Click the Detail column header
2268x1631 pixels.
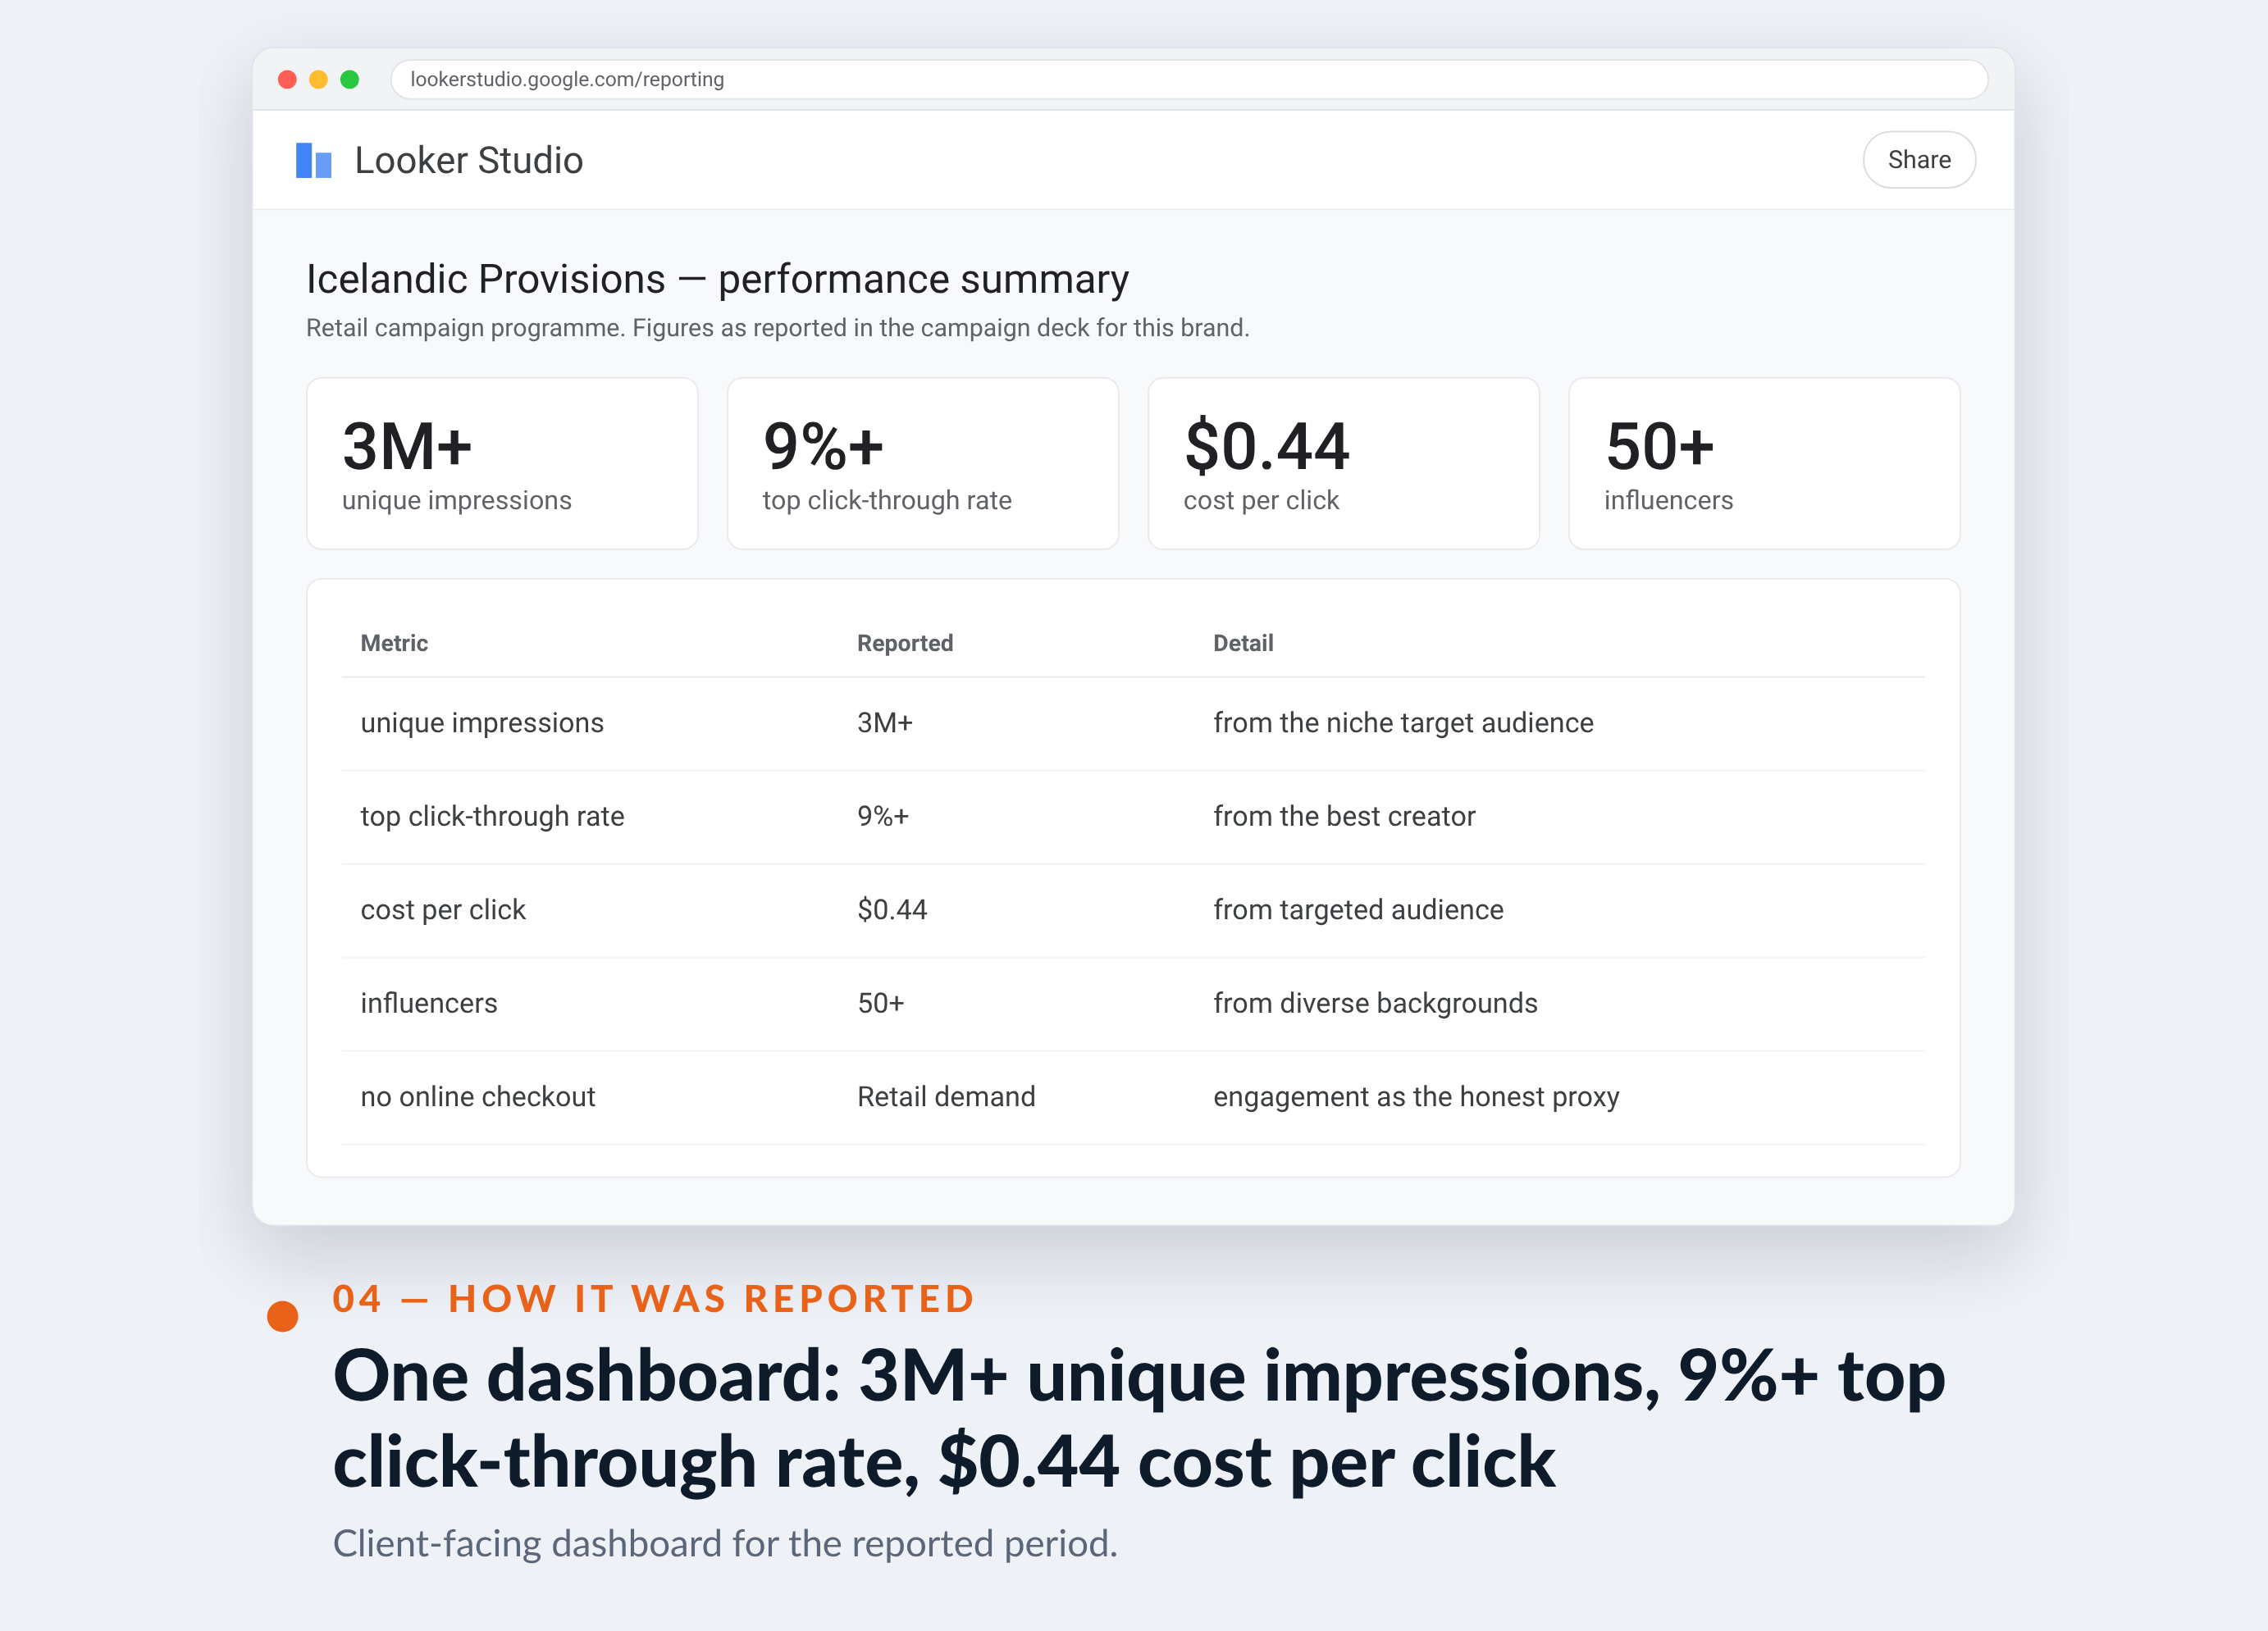[x=1243, y=643]
